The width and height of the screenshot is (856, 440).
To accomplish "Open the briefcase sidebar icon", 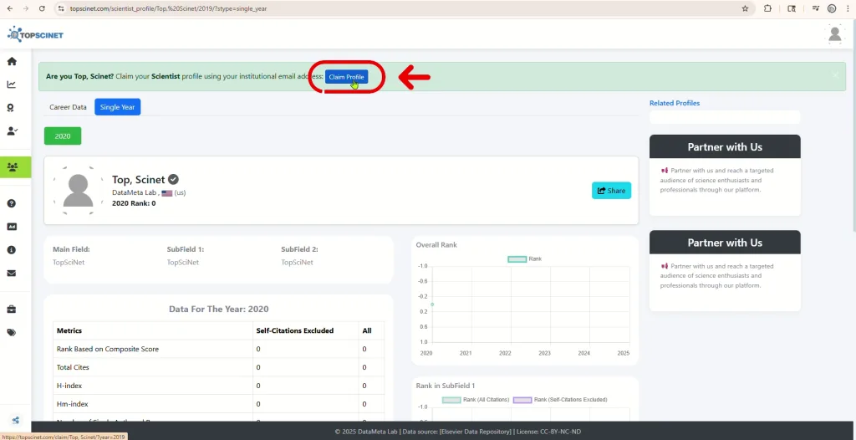I will (x=12, y=310).
